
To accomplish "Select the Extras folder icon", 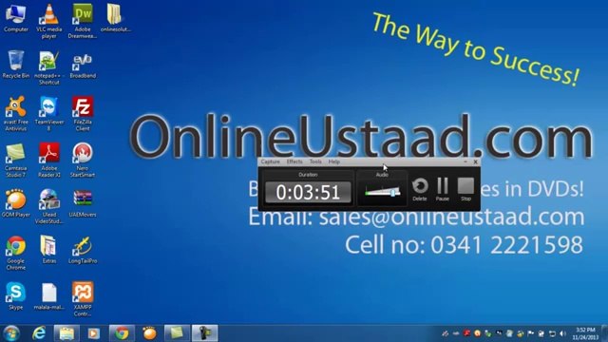I will point(48,250).
